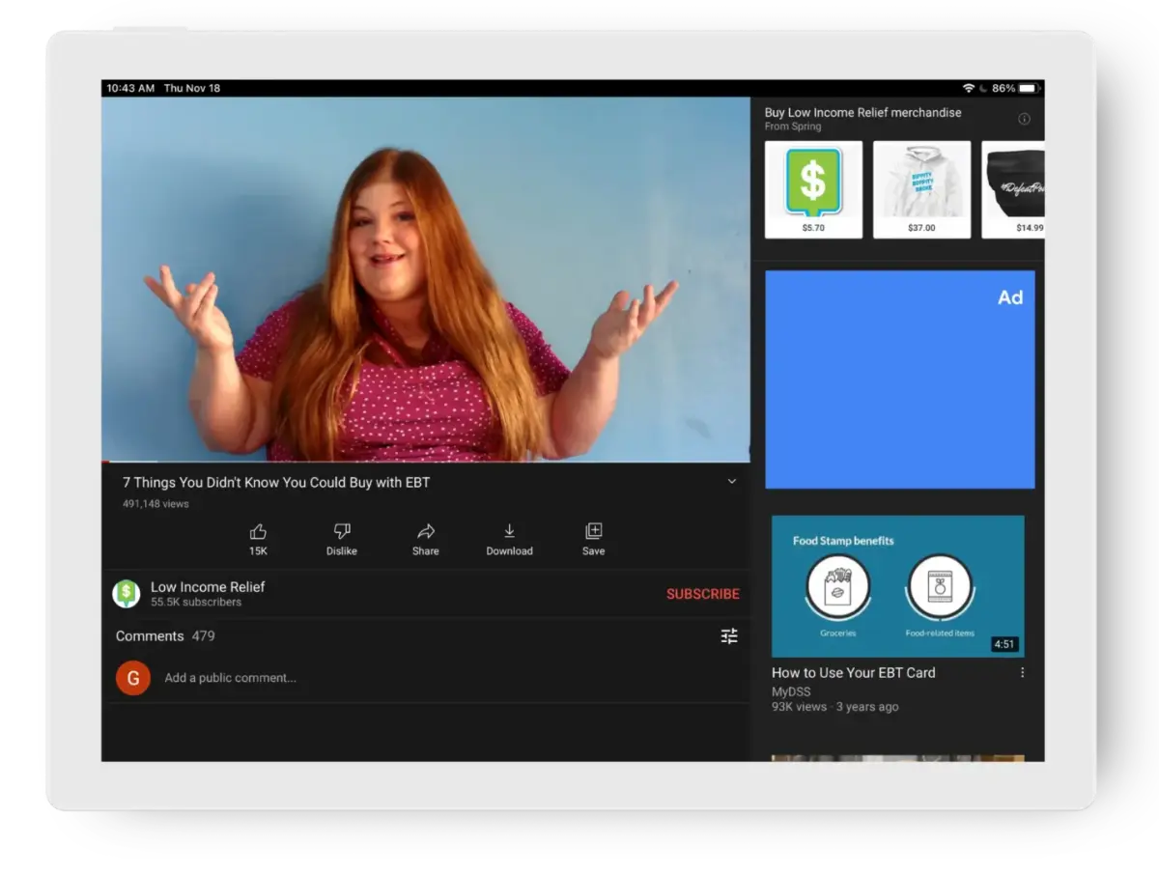Click the Subscribe button

702,594
